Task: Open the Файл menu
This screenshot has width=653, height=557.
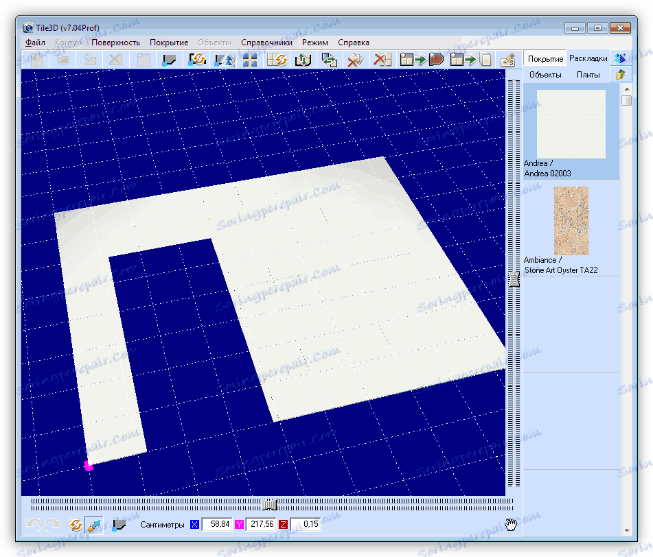Action: [x=35, y=43]
